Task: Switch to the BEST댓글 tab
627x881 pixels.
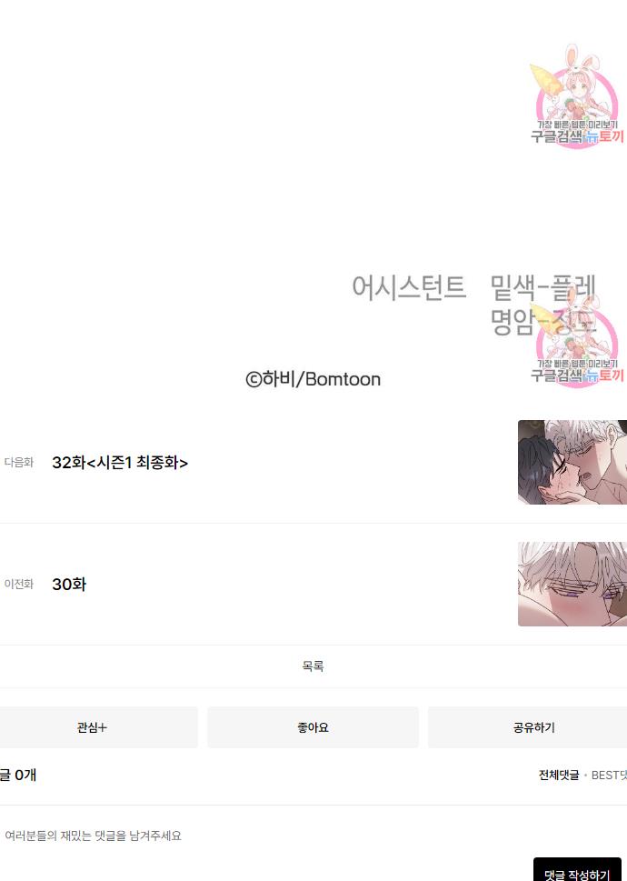Action: point(609,776)
